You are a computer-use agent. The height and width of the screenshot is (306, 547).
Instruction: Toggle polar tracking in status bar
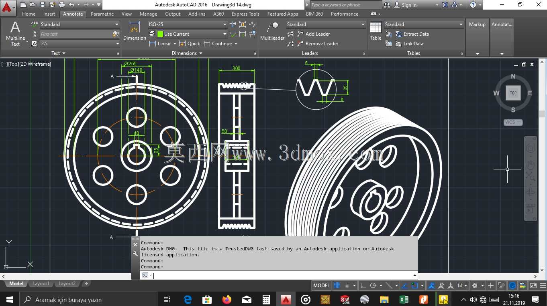(373, 286)
